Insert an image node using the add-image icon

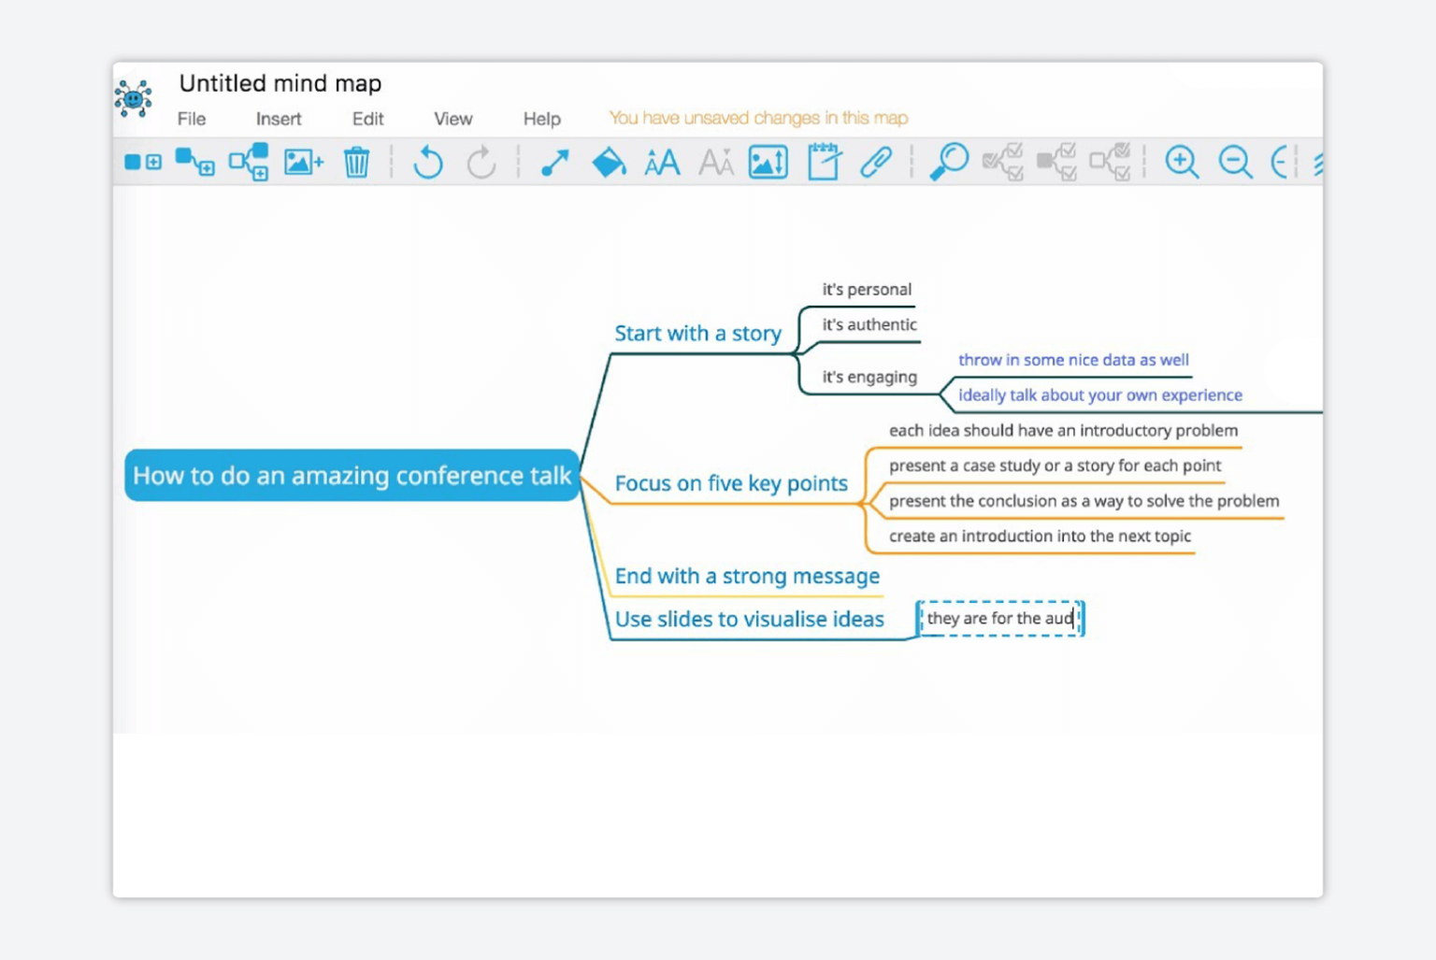point(302,162)
